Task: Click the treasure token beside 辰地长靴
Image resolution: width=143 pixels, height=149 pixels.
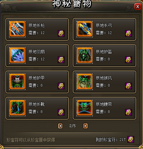Action: [61, 112]
